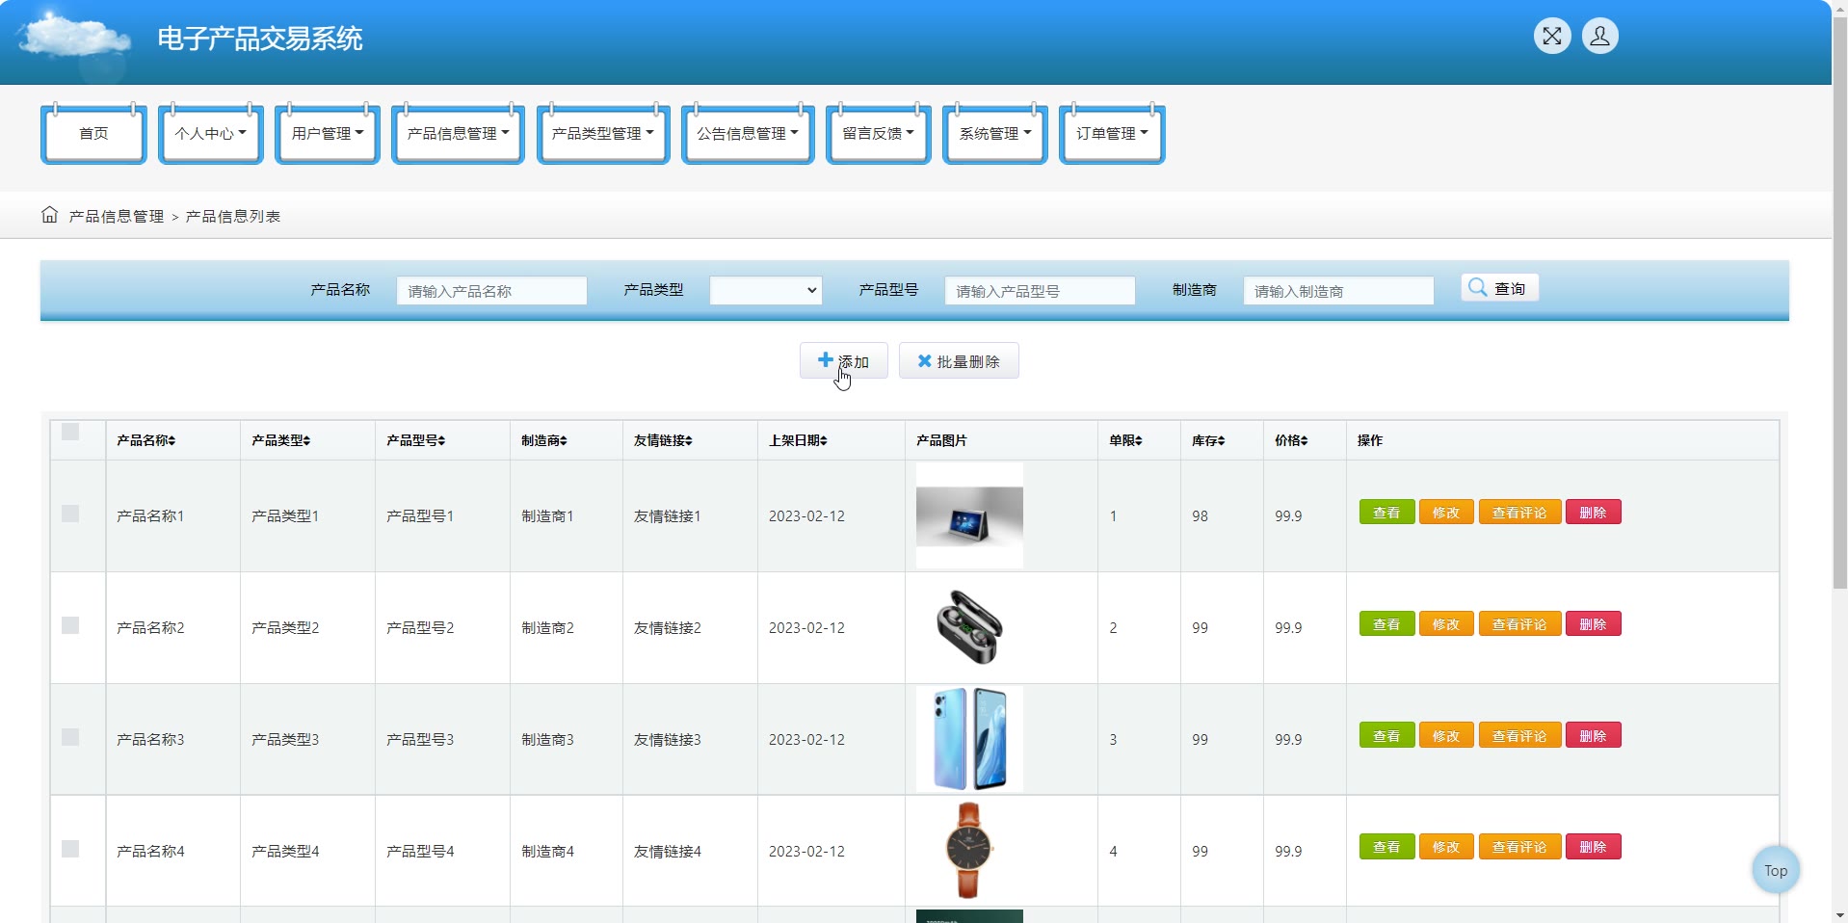1848x923 pixels.
Task: Sort table by 友情链接 column
Action: (x=663, y=440)
